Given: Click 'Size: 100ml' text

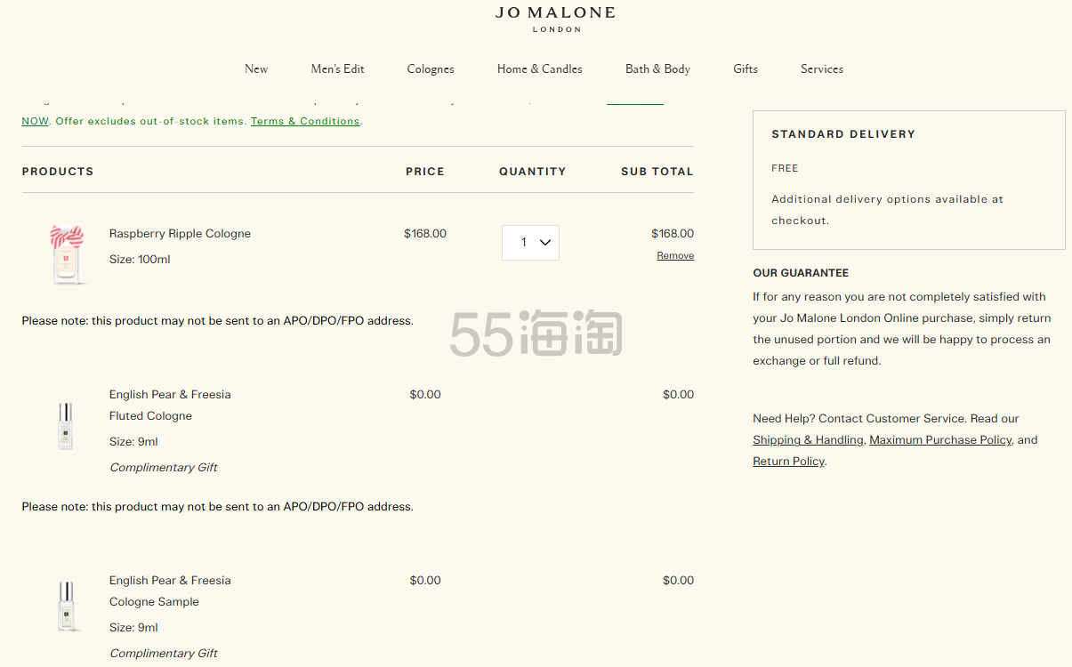Looking at the screenshot, I should (140, 260).
